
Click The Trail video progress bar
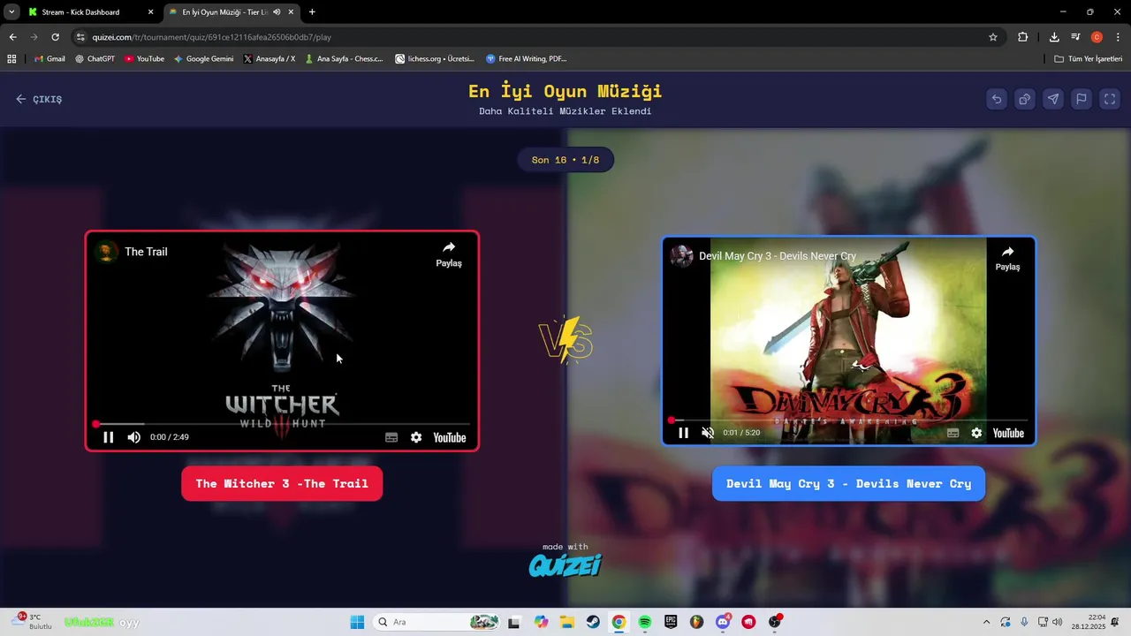(283, 424)
